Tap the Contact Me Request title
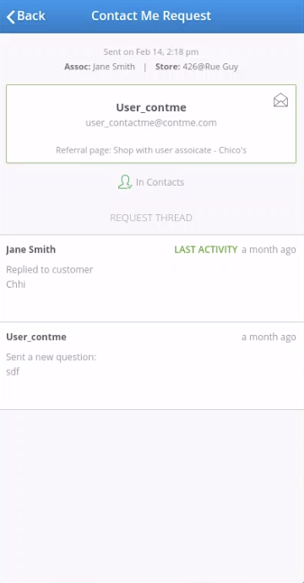 tap(151, 16)
